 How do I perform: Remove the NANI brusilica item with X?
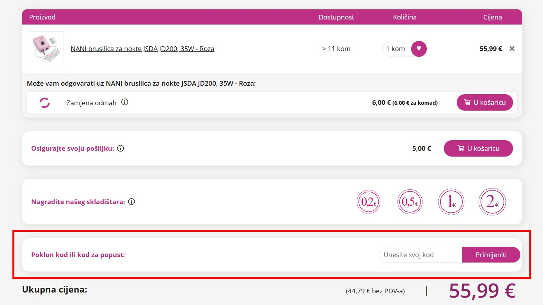[x=512, y=49]
